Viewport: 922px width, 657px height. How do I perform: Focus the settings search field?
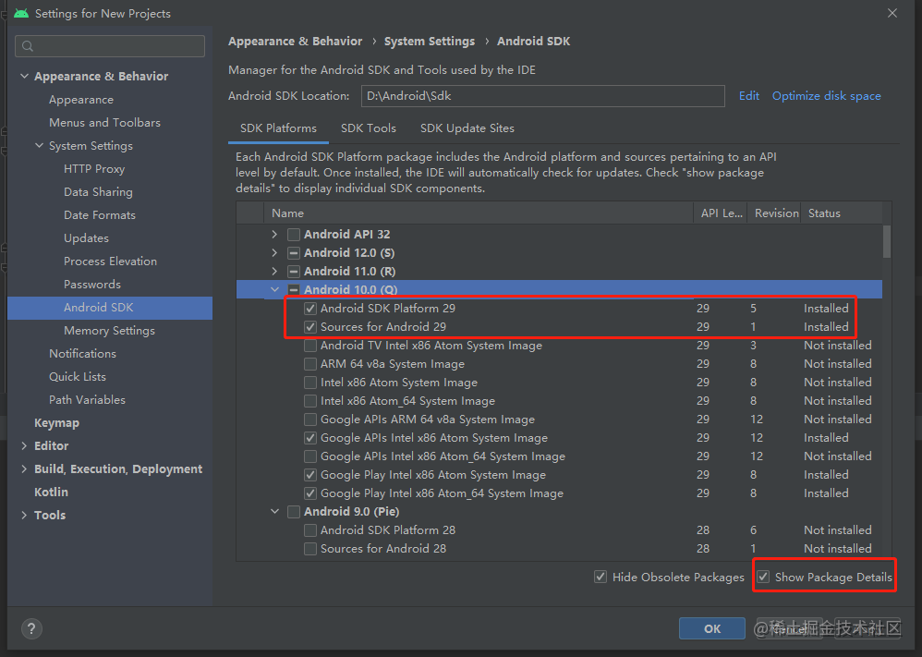click(x=110, y=46)
